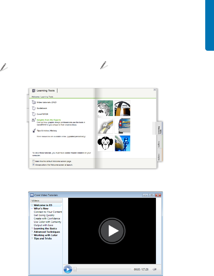Screen dimensions: 214x276
Task: Click the video seek slider handle
Action: (x=75, y=269)
